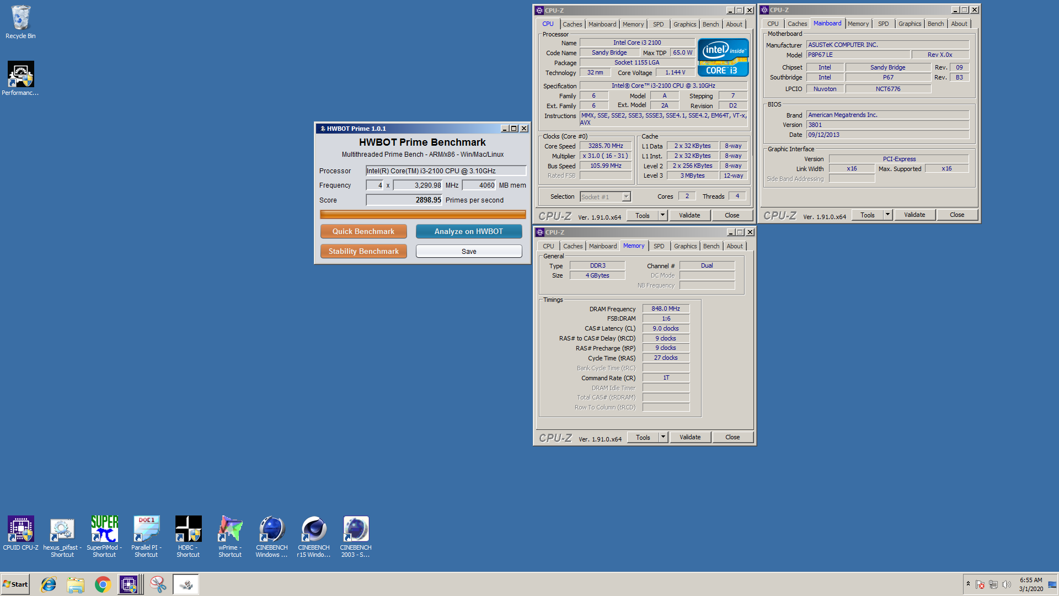1059x596 pixels.
Task: Click Tools button in Mainboard window
Action: point(868,215)
